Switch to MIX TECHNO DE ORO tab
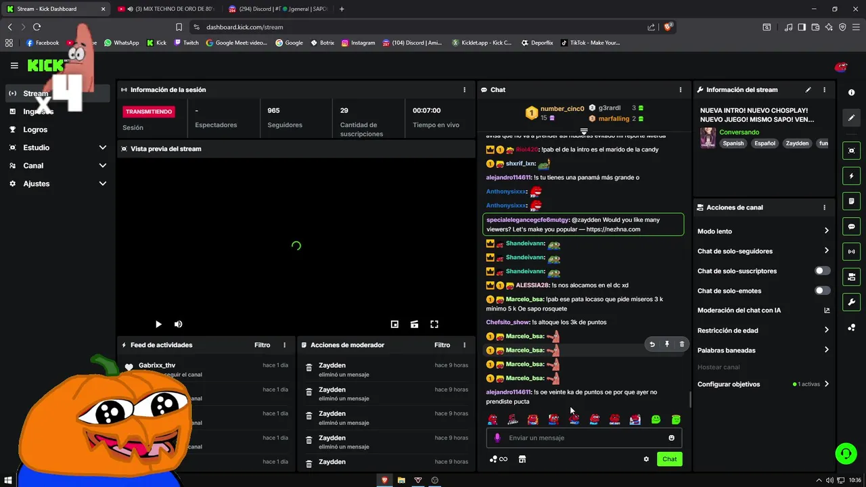This screenshot has width=866, height=487. [x=166, y=9]
